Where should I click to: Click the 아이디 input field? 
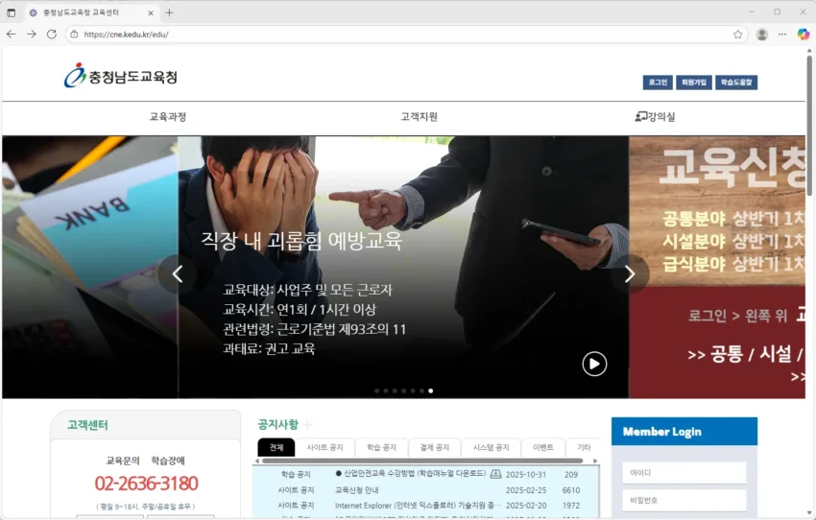(x=684, y=473)
